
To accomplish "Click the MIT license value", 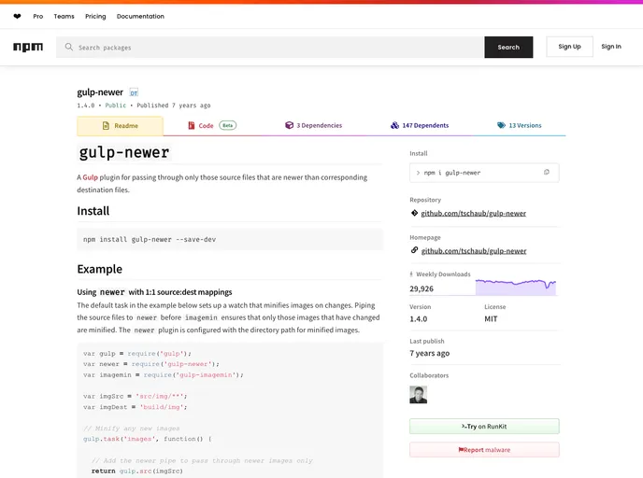I will 491,319.
